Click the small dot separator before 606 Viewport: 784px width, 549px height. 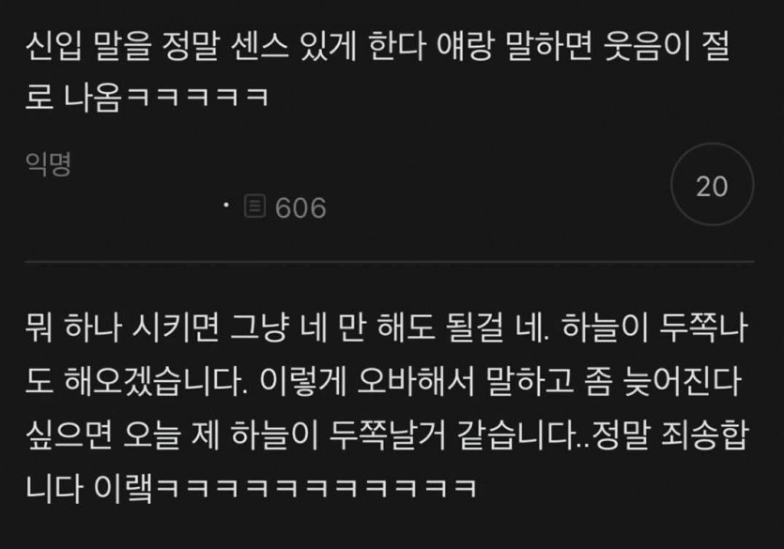[x=226, y=205]
